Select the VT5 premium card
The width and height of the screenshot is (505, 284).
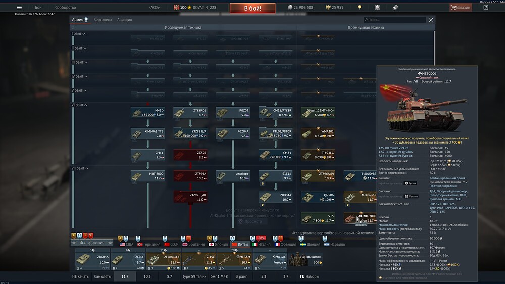318,218
